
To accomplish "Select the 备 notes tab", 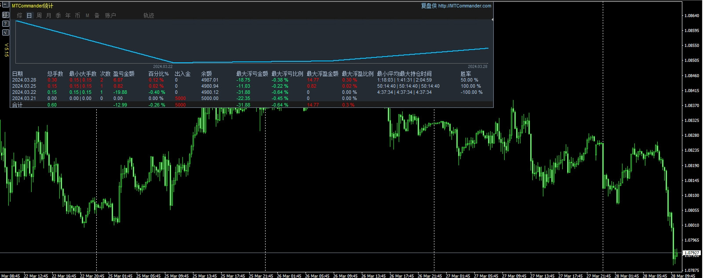I will click(97, 15).
